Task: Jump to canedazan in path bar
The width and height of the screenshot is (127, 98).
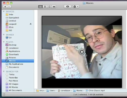Action: [64, 91]
